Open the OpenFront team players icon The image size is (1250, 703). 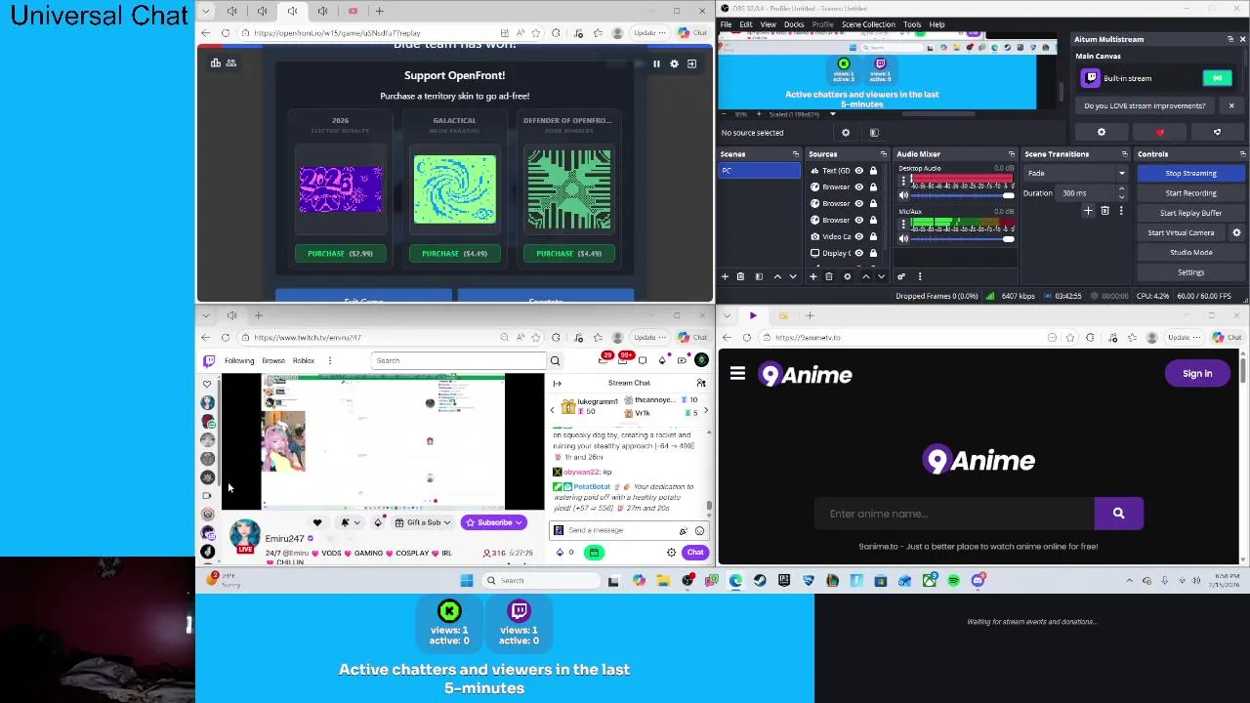[x=231, y=62]
